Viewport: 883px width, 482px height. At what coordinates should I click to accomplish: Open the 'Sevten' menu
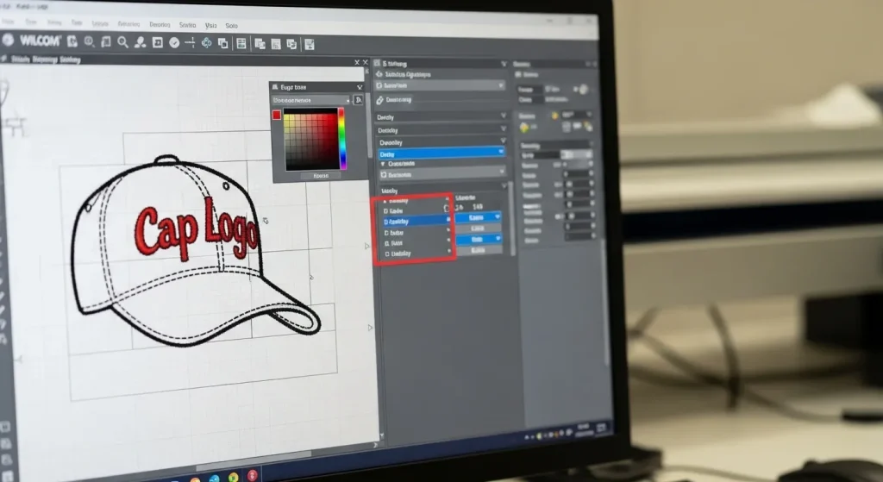pyautogui.click(x=187, y=25)
